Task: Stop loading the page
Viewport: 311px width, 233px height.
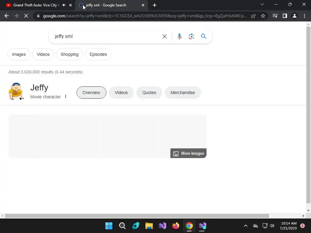Action: (x=26, y=16)
